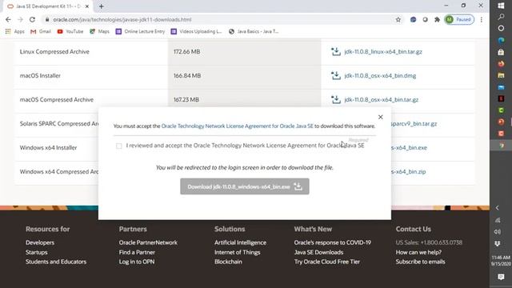Open notification action center icon
The height and width of the screenshot is (288, 512).
coord(501,278)
